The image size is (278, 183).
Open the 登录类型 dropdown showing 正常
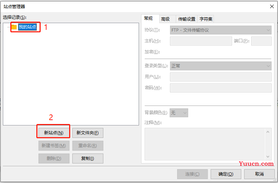pyautogui.click(x=221, y=66)
